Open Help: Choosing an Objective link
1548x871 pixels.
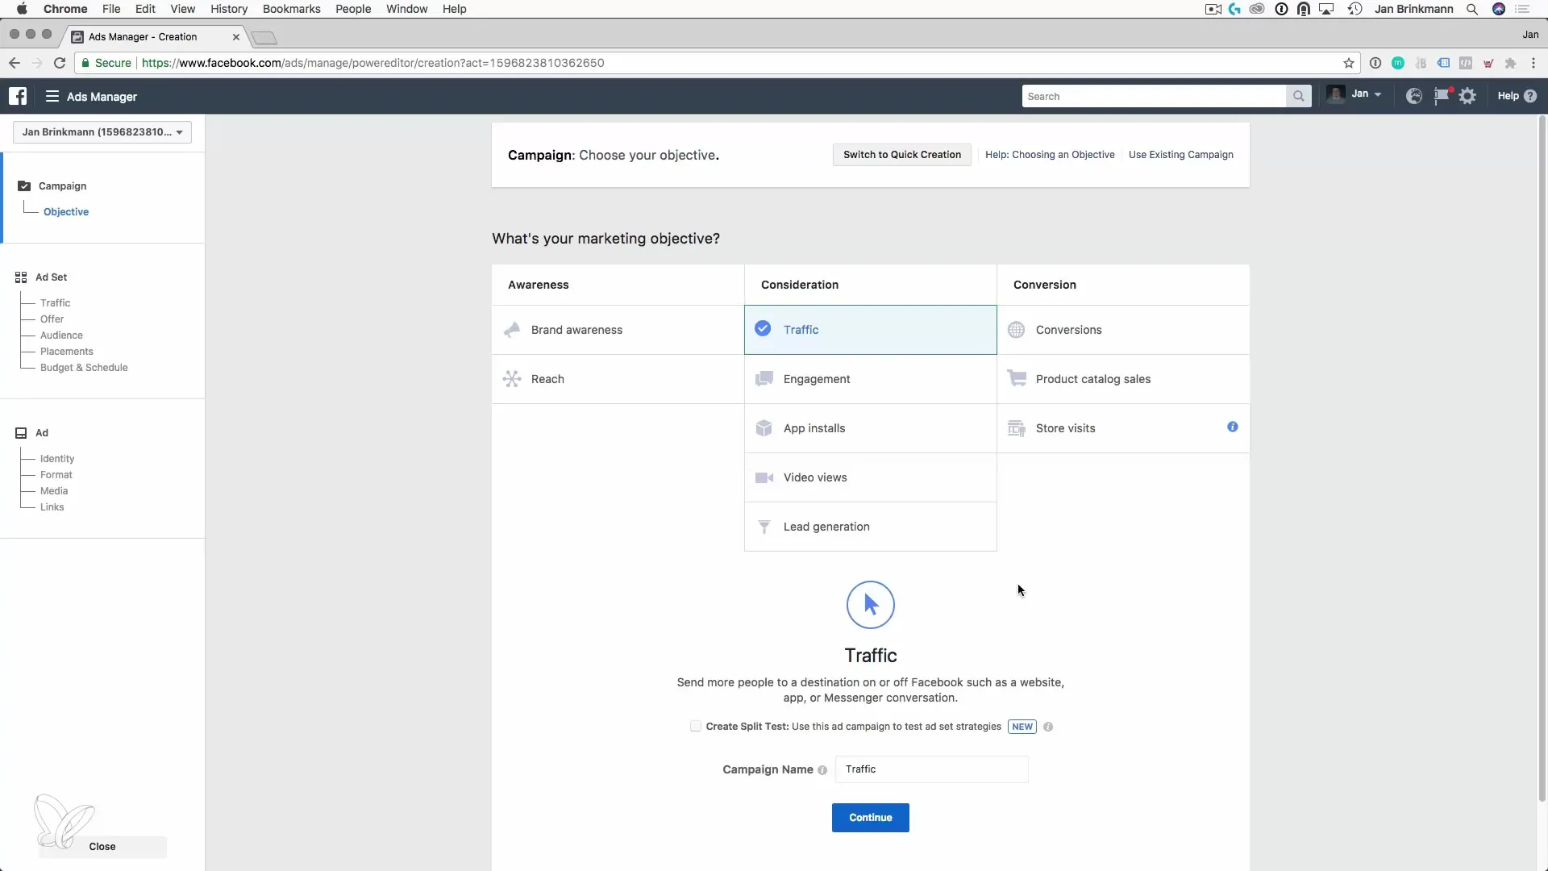coord(1050,155)
